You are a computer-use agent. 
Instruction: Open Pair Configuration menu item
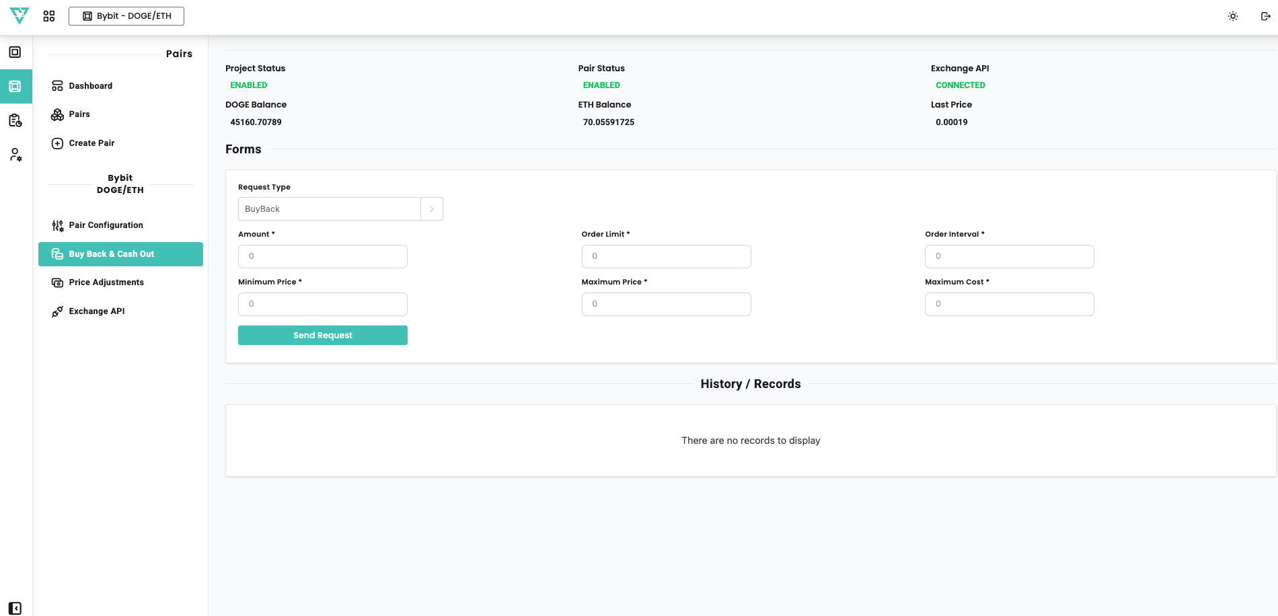(106, 225)
